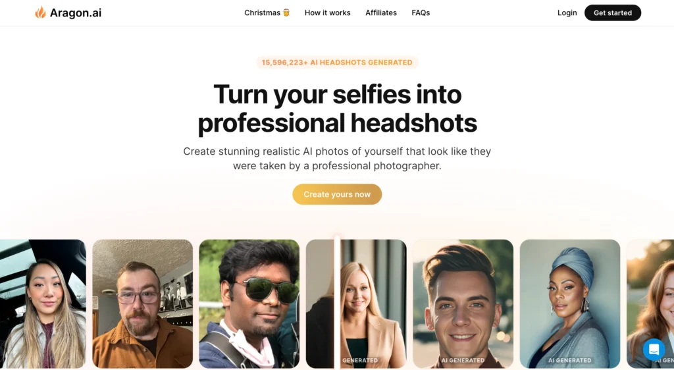The image size is (674, 370).
Task: Open the smiling young man AI headshot
Action: pos(463,304)
